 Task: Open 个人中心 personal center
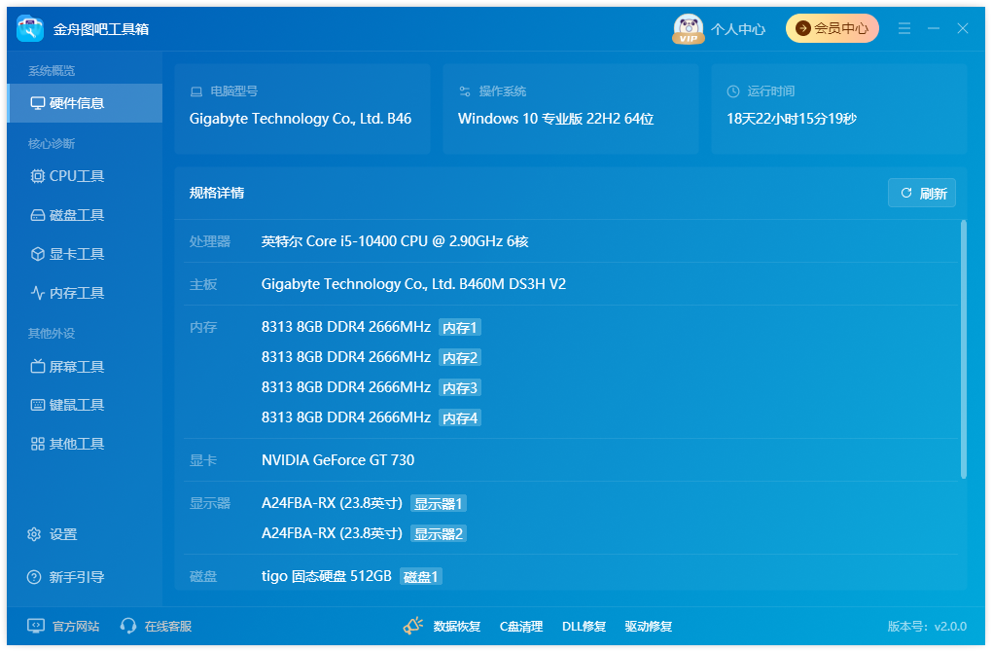point(737,29)
